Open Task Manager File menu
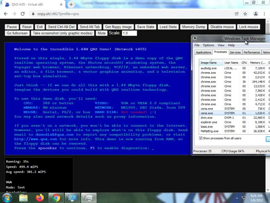Screen dimensions: 270x203 (197, 45)
